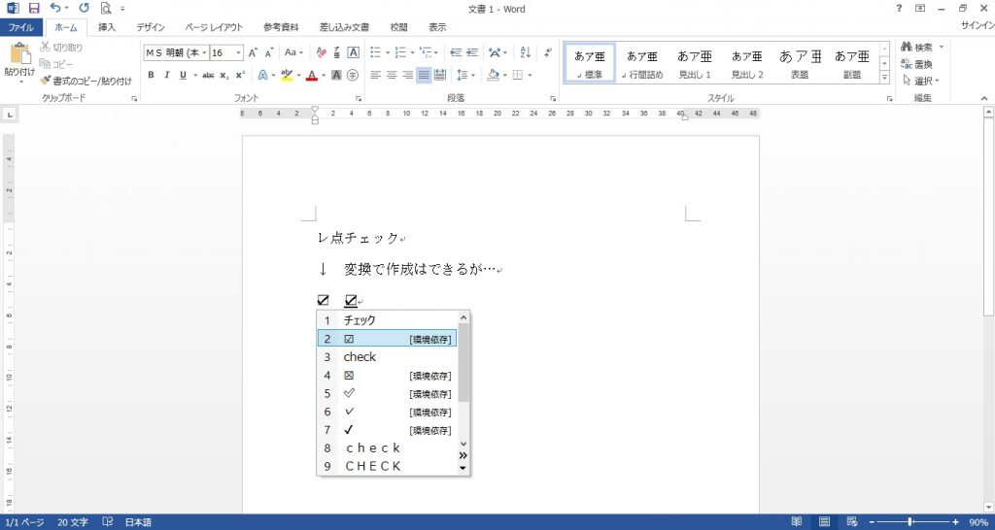Screen dimensions: 995x530
Task: Click the 置換 replace button
Action: pos(917,64)
